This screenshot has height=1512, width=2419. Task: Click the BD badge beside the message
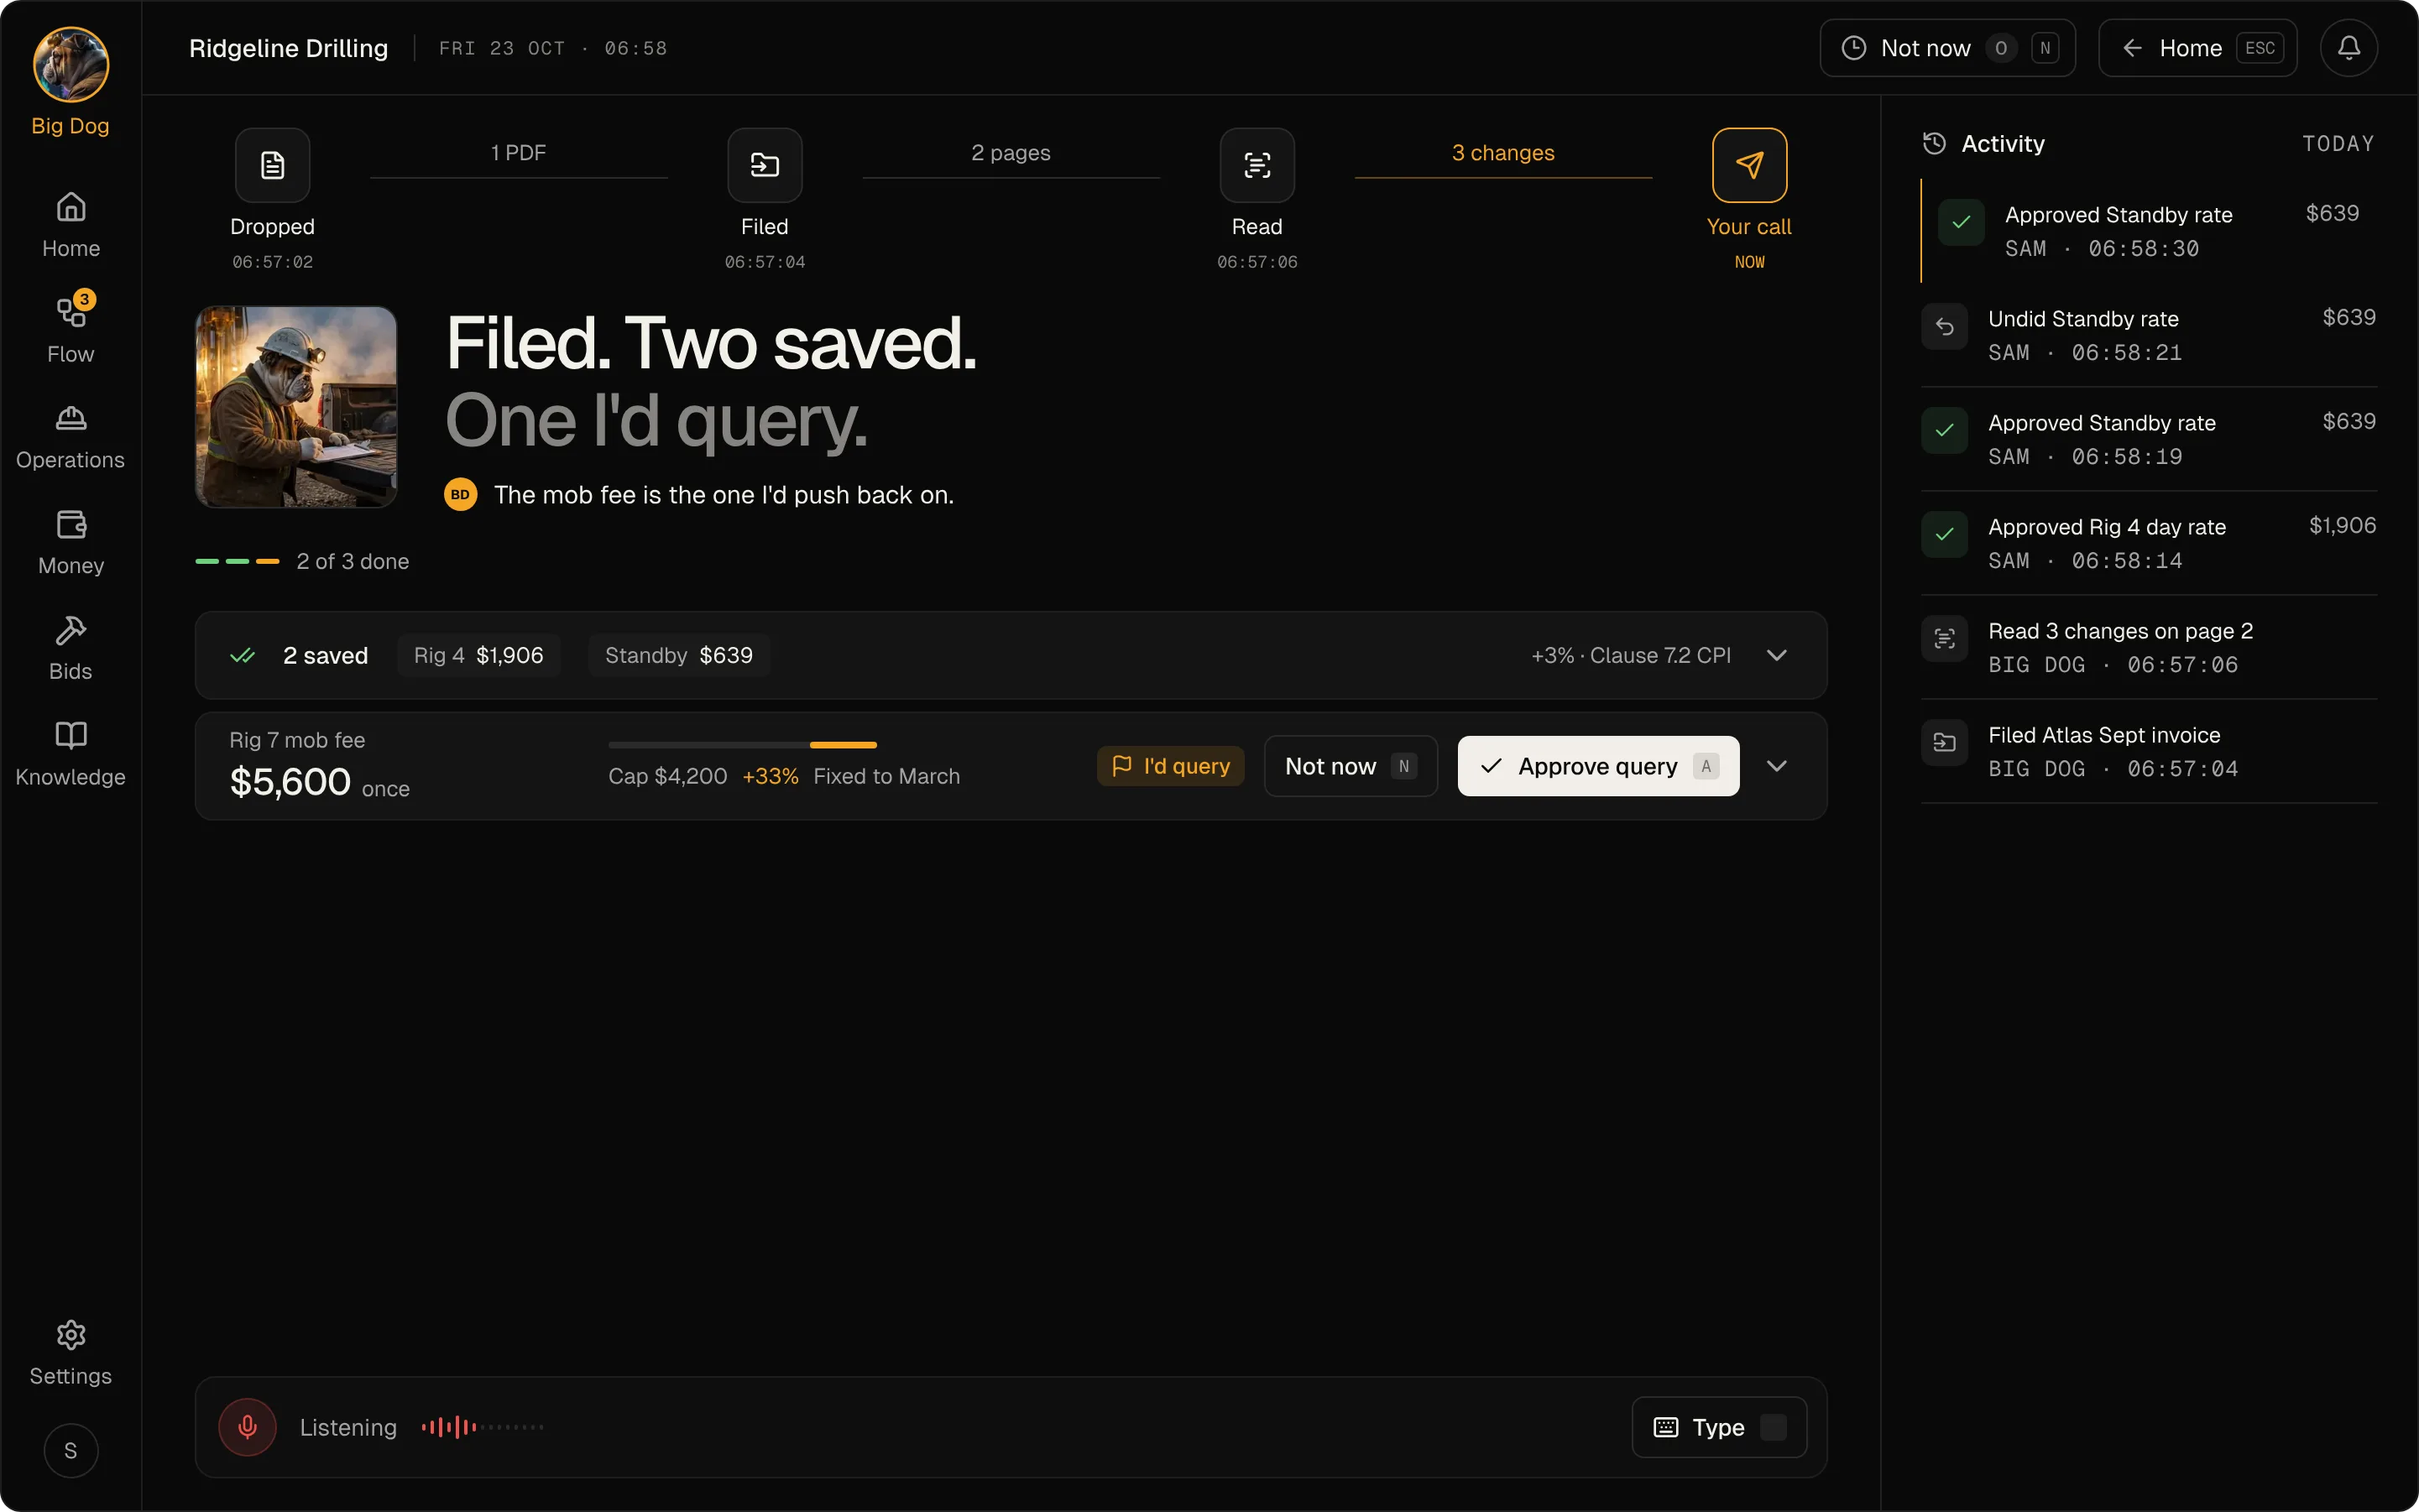pos(460,494)
